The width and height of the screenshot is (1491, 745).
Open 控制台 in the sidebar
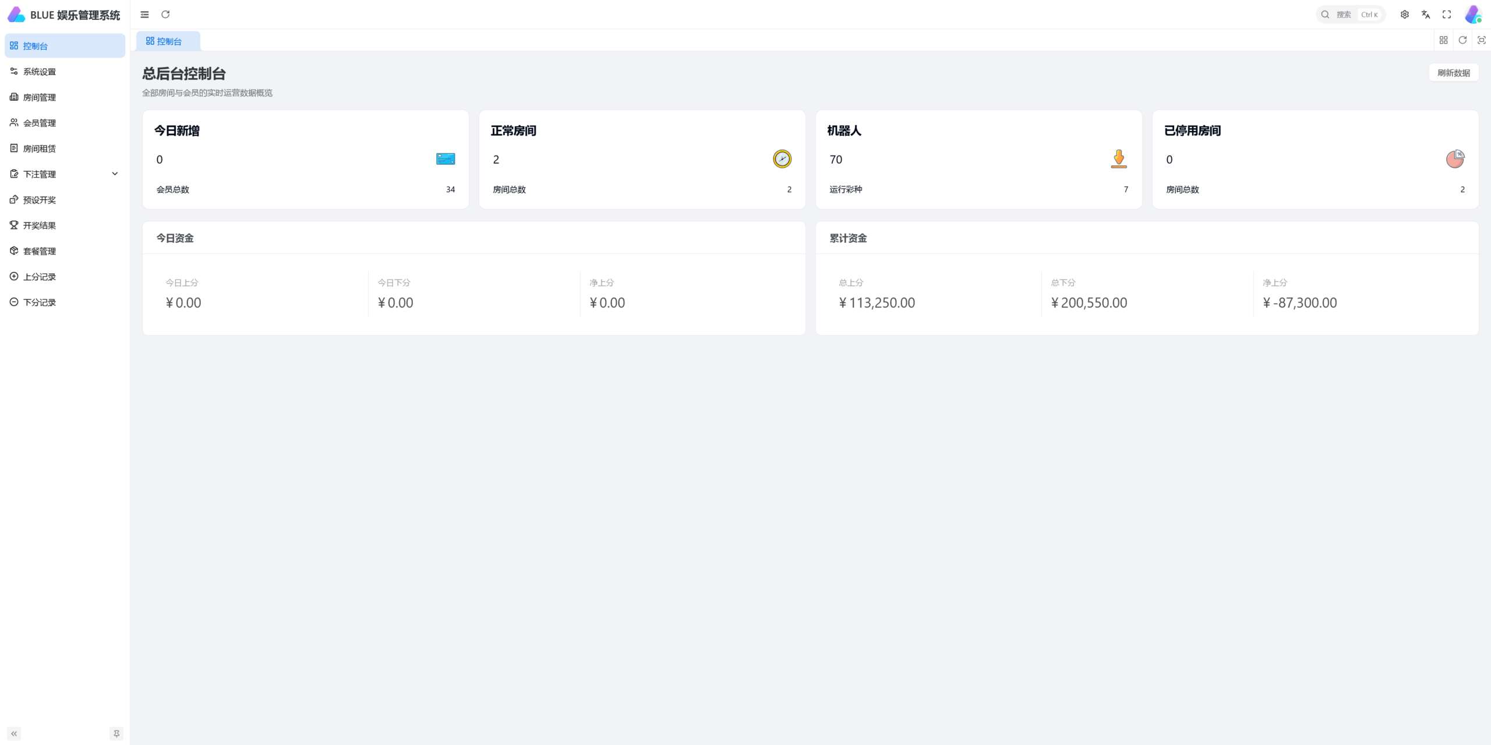point(65,46)
